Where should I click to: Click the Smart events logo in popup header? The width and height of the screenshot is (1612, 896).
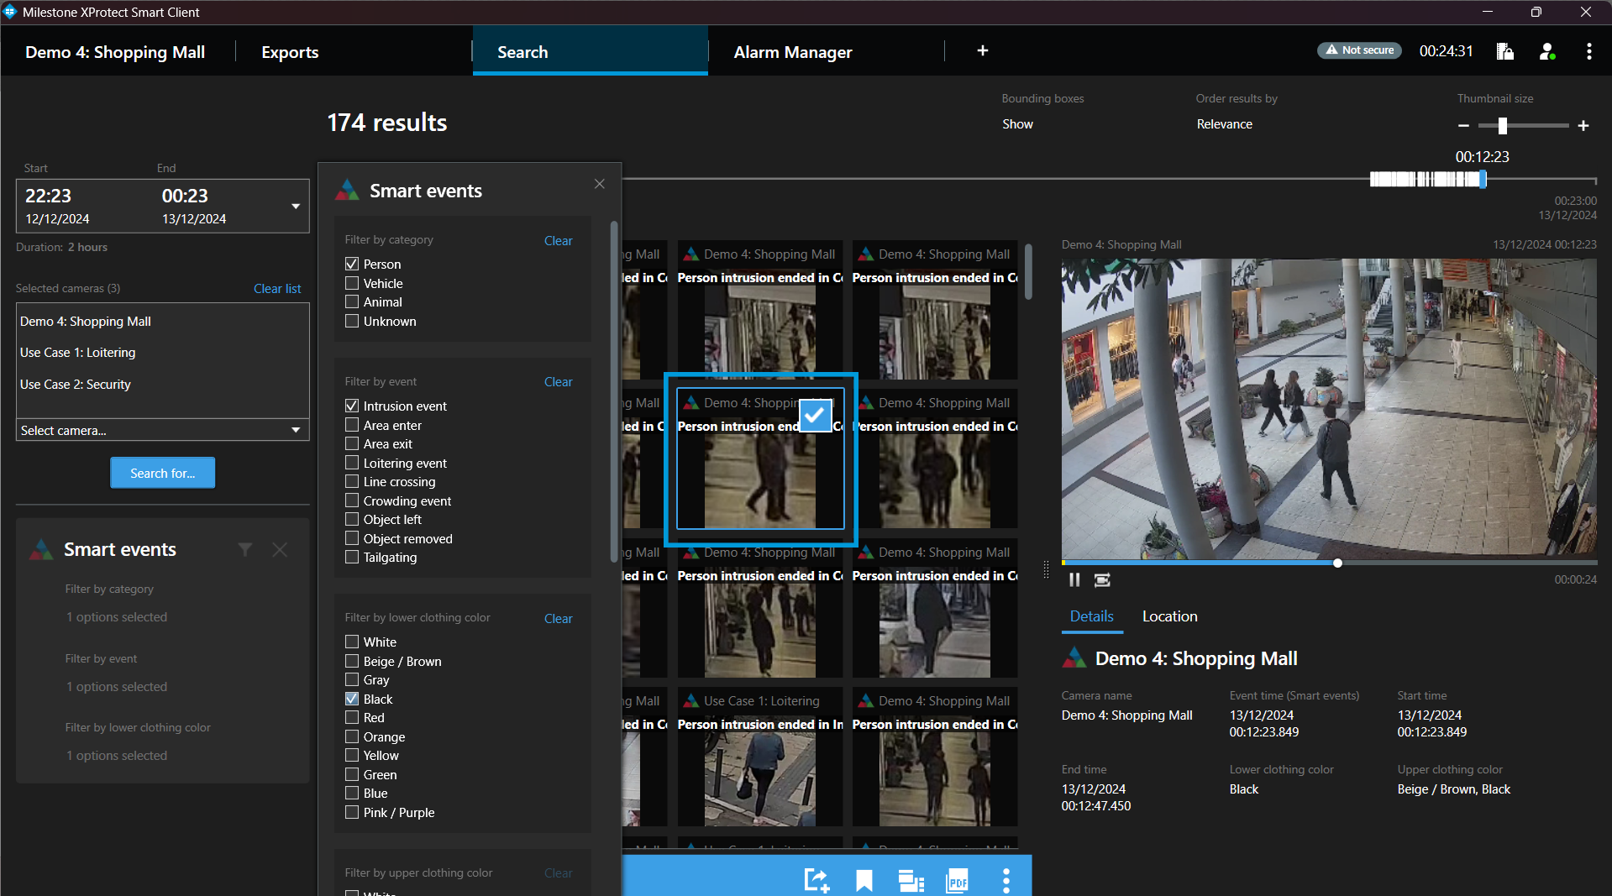pyautogui.click(x=347, y=191)
